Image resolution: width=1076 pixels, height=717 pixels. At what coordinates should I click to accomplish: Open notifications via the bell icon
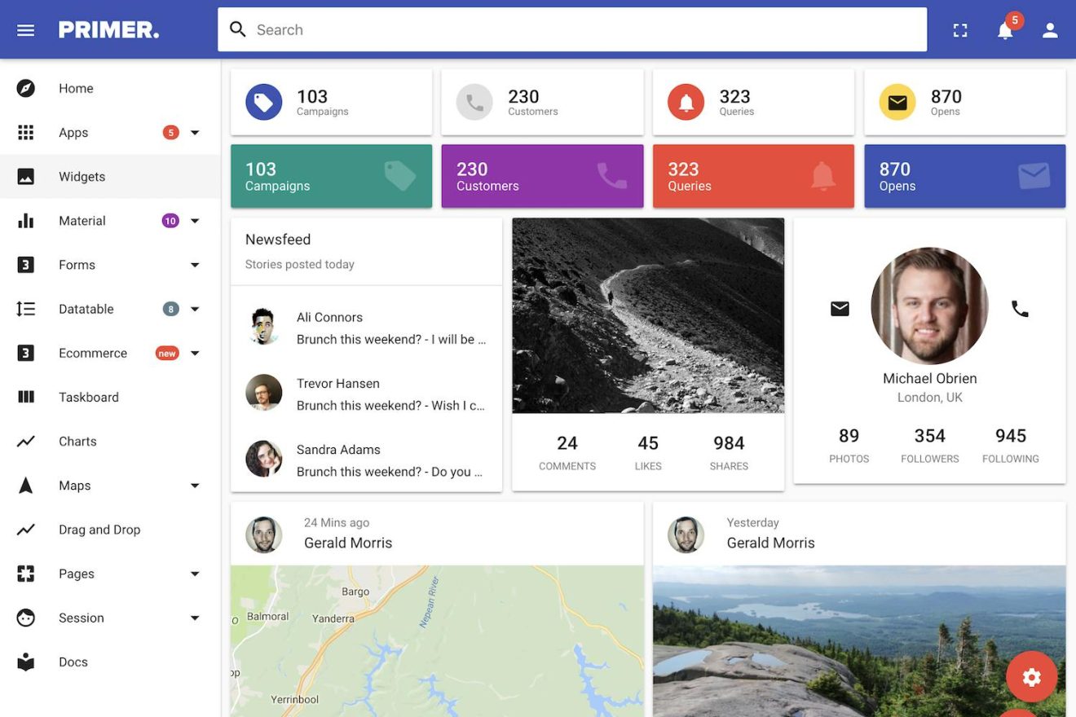click(1005, 29)
